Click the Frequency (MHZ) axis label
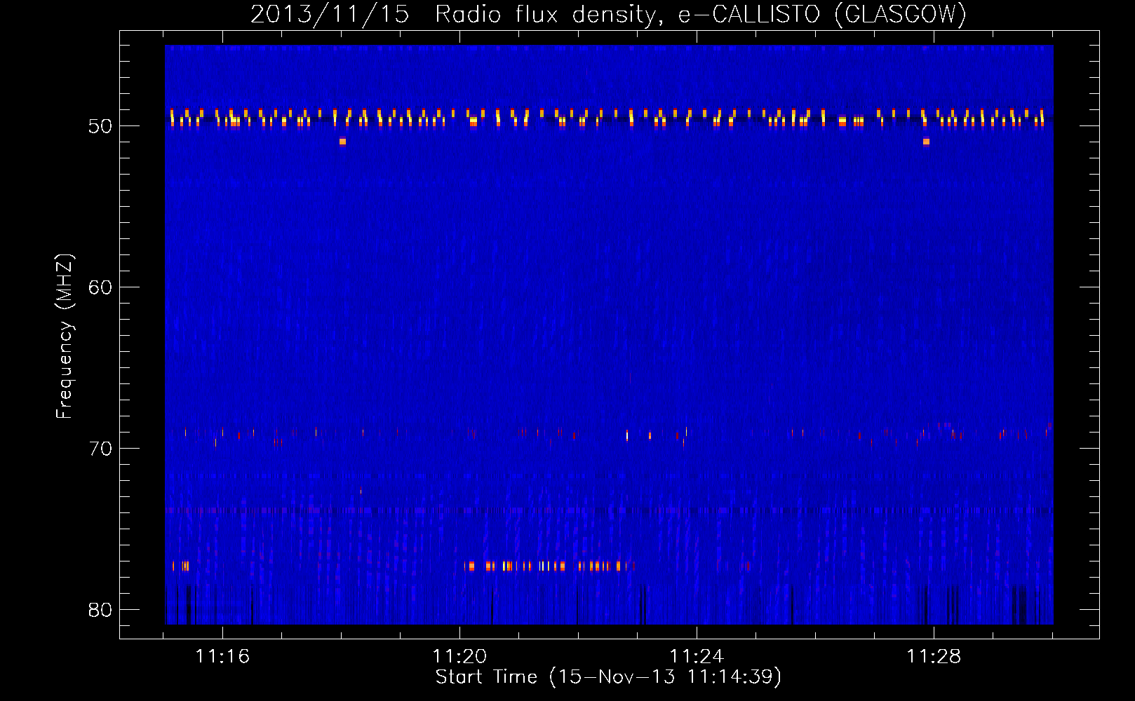This screenshot has width=1135, height=701. tap(65, 336)
